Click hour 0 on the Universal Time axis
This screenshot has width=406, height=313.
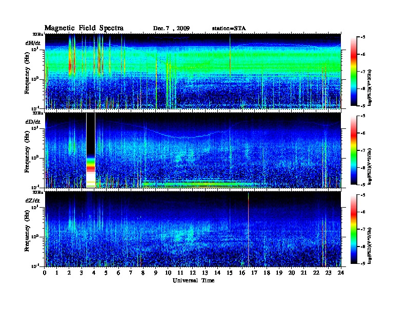tap(45, 273)
